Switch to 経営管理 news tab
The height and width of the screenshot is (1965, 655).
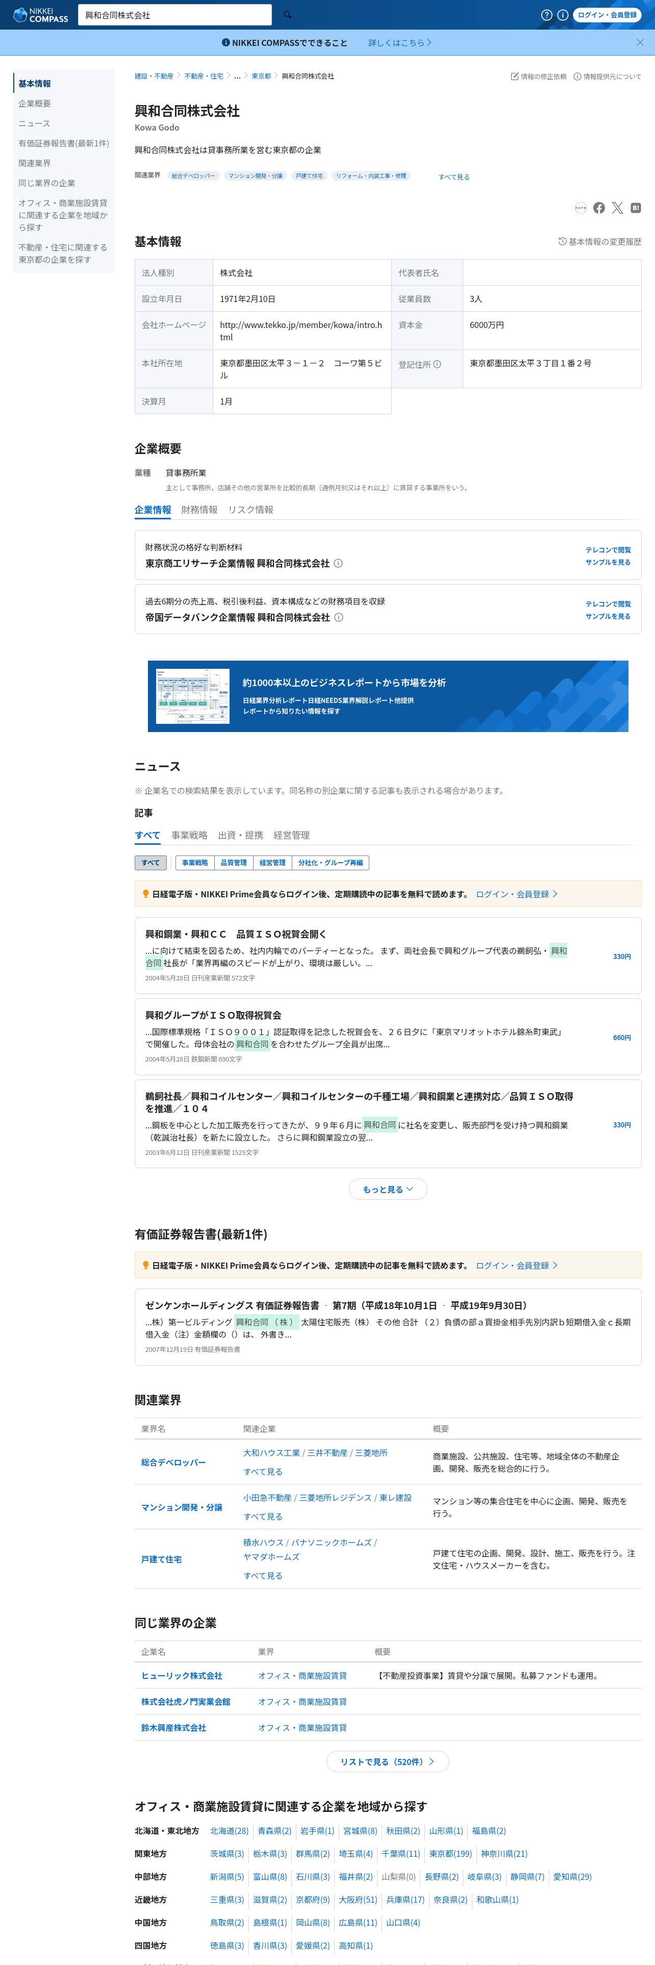point(291,835)
